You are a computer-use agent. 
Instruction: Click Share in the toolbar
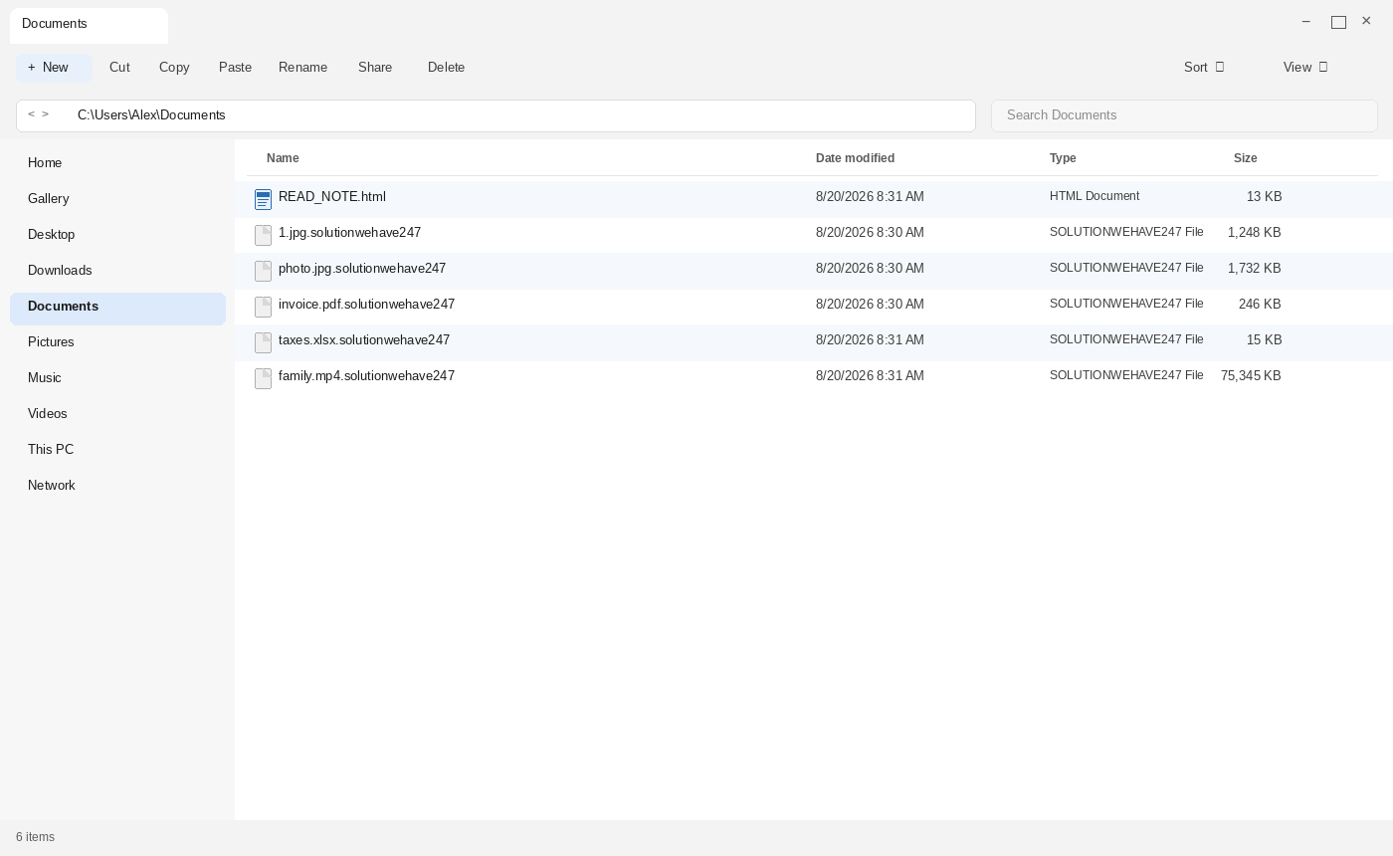[x=375, y=68]
